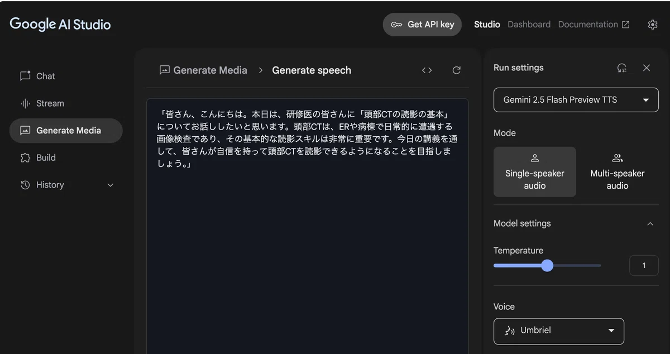
Task: Open the Dashboard link
Action: pyautogui.click(x=529, y=25)
